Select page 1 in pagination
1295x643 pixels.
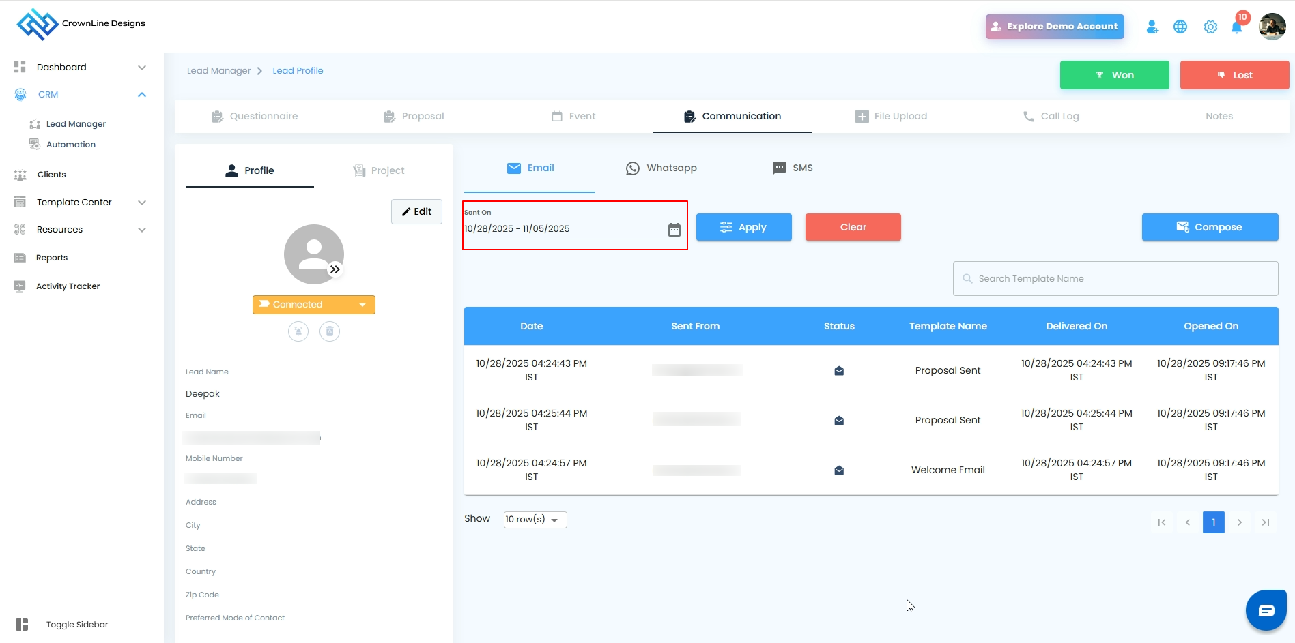pyautogui.click(x=1214, y=522)
